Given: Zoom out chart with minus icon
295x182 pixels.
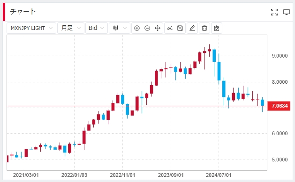Looking at the screenshot, I should 147,28.
